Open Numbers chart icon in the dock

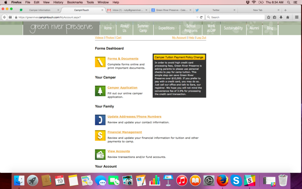pos(155,181)
